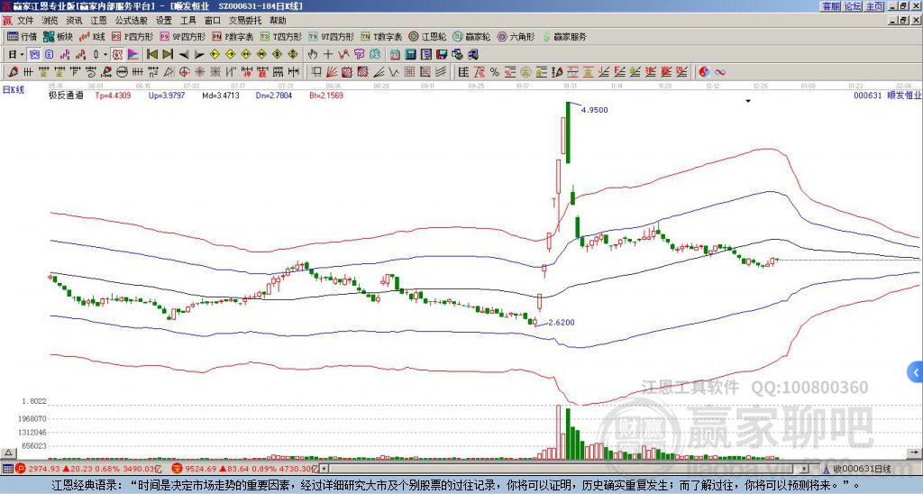This screenshot has width=923, height=494.
Task: Select the red pencil drawing tool
Action: coord(13,72)
